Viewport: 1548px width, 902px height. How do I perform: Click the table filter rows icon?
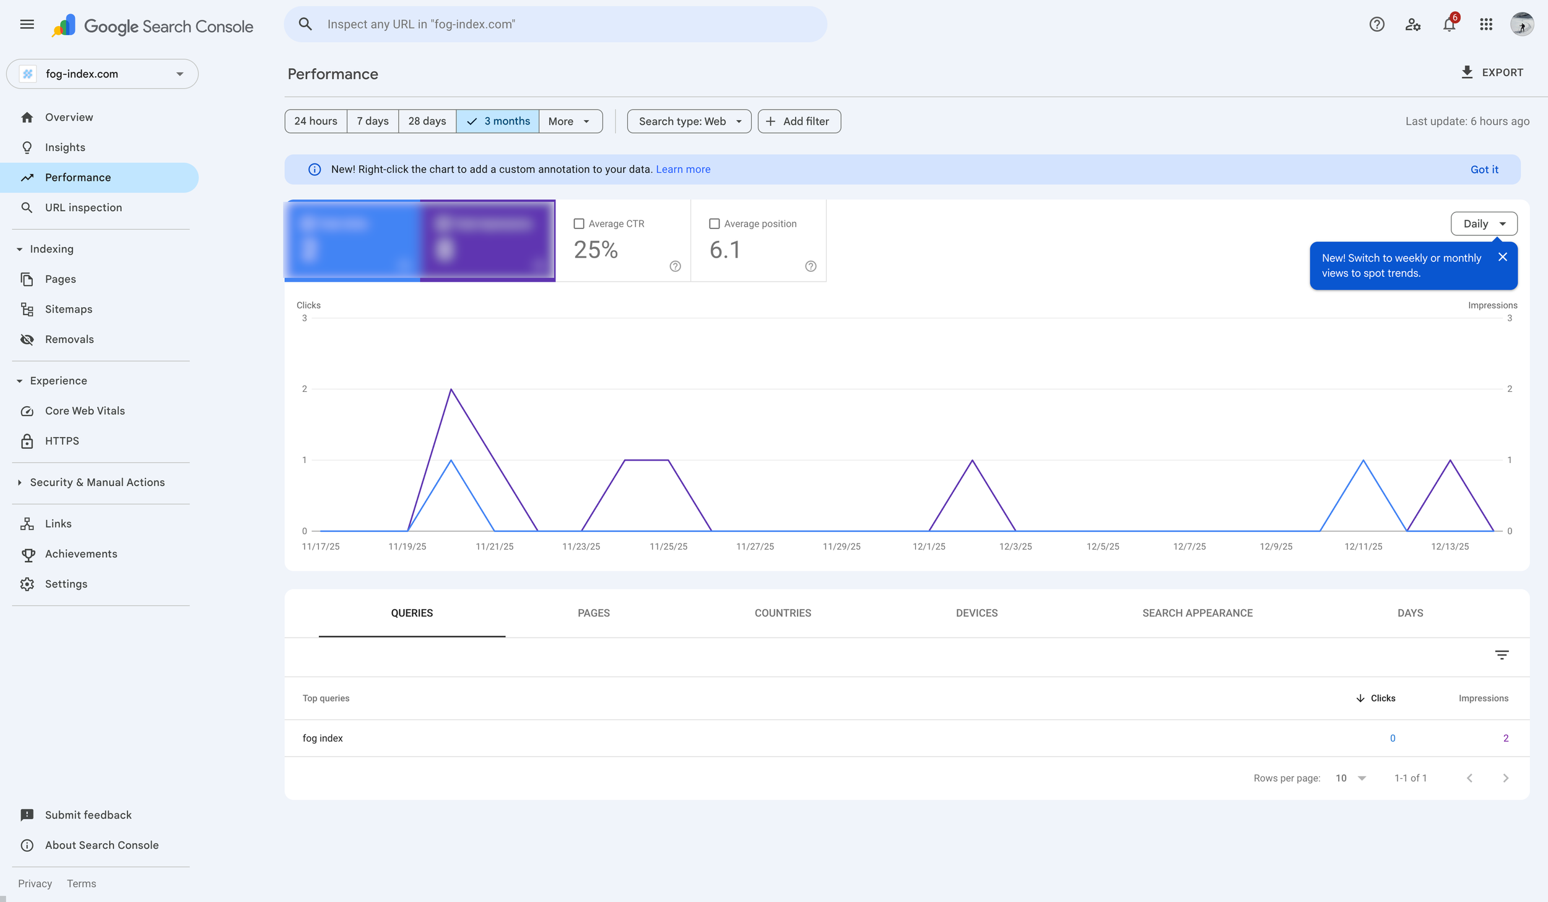(1502, 655)
